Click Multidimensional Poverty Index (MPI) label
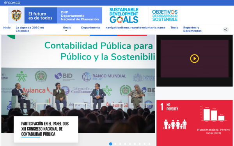 coord(214,132)
